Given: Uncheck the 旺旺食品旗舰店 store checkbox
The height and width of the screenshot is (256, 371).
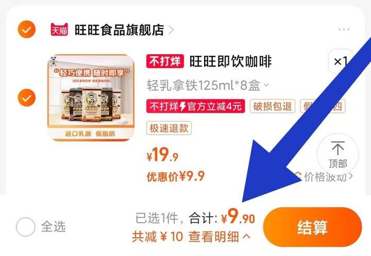Looking at the screenshot, I should (x=27, y=29).
